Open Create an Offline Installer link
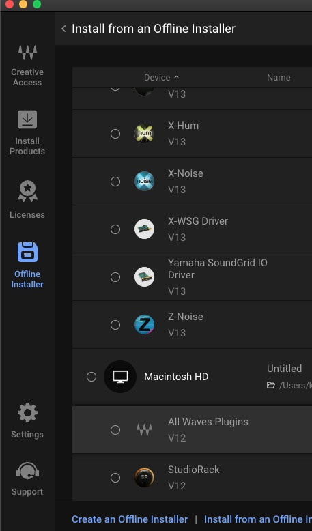 (x=130, y=519)
